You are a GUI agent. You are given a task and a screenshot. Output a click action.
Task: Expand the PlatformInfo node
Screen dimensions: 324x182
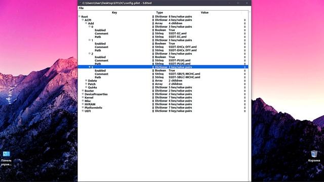click(x=83, y=107)
